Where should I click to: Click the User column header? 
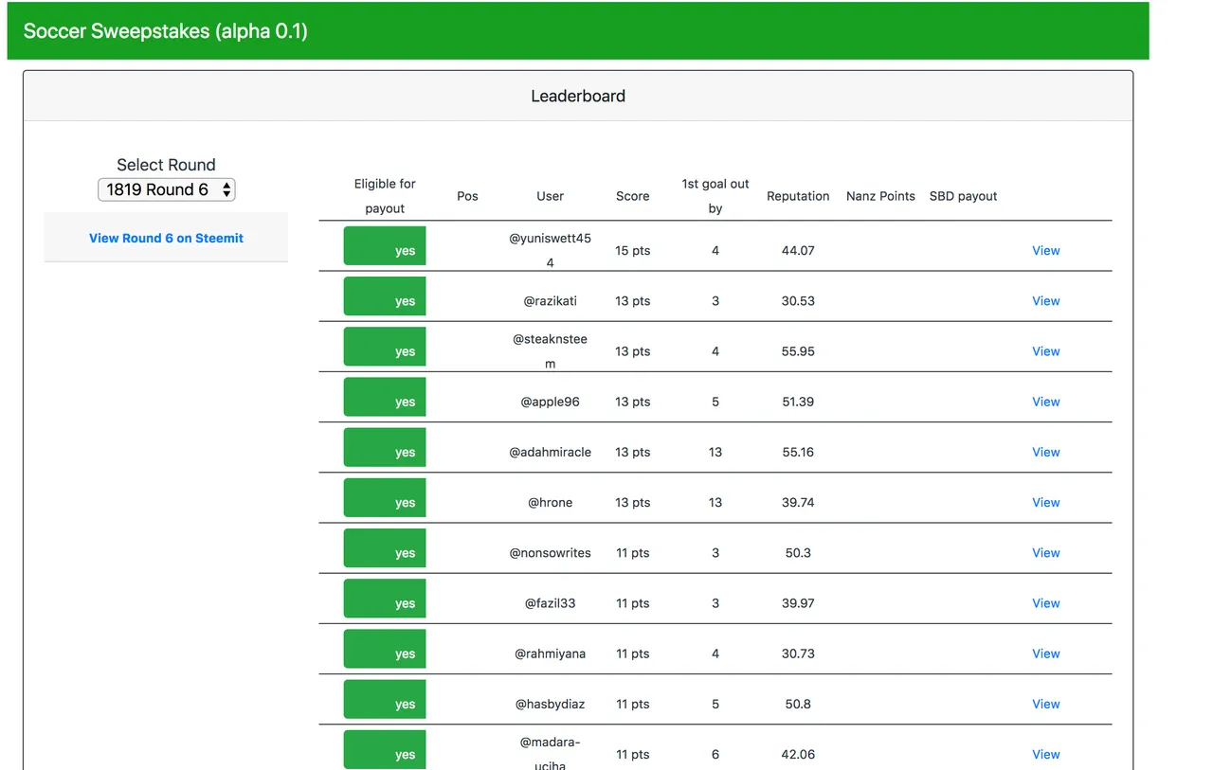[x=550, y=196]
